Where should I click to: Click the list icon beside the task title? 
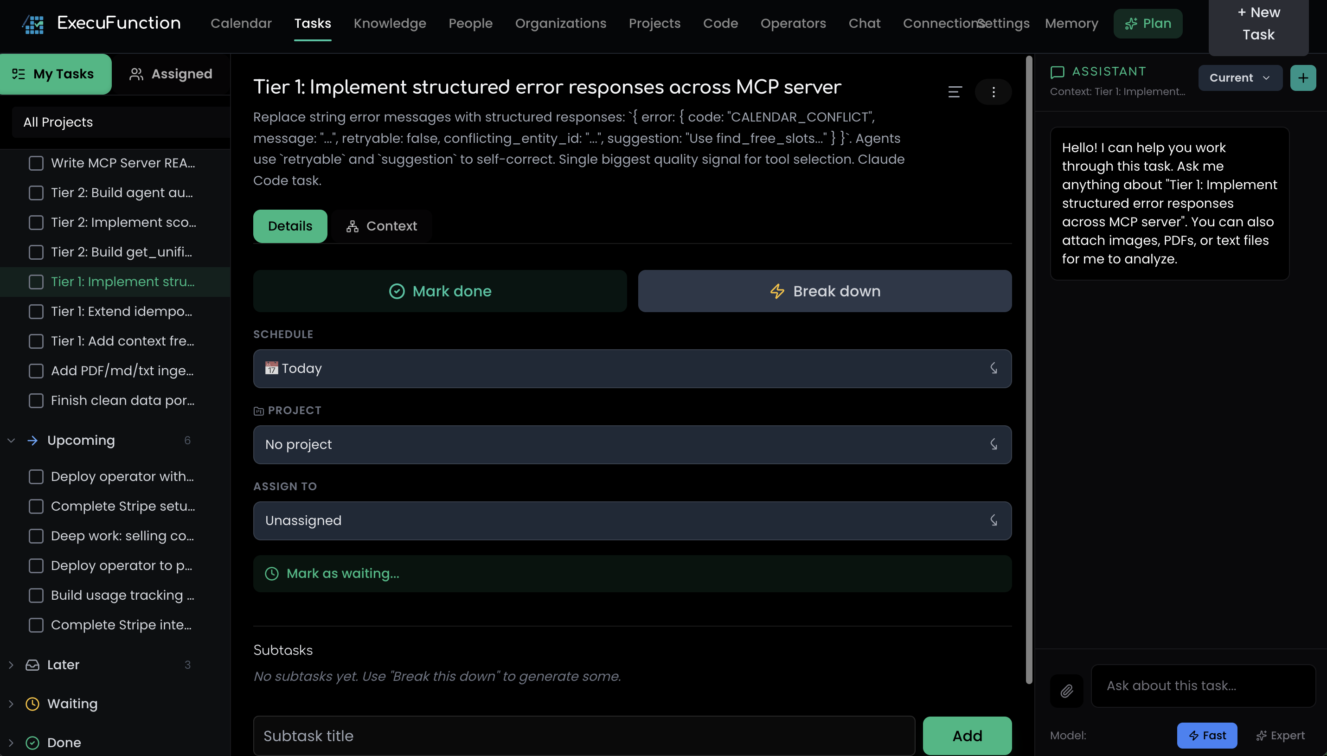point(955,92)
